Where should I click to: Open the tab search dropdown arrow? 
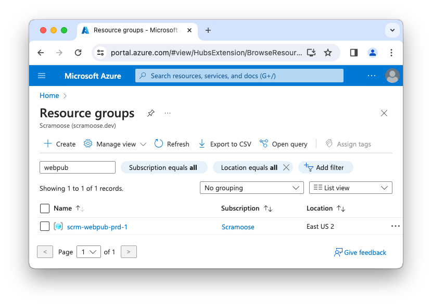[x=392, y=30]
